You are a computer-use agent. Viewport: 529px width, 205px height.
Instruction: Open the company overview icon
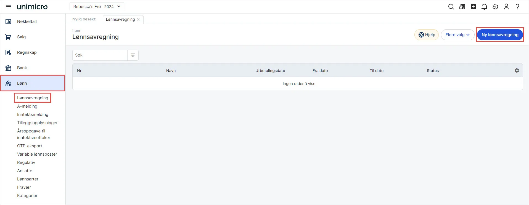462,7
